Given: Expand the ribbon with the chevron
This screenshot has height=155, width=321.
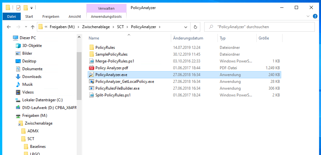Looking at the screenshot, I should [x=308, y=16].
